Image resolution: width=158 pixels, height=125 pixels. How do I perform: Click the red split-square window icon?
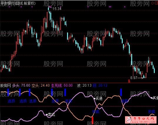(x=156, y=3)
